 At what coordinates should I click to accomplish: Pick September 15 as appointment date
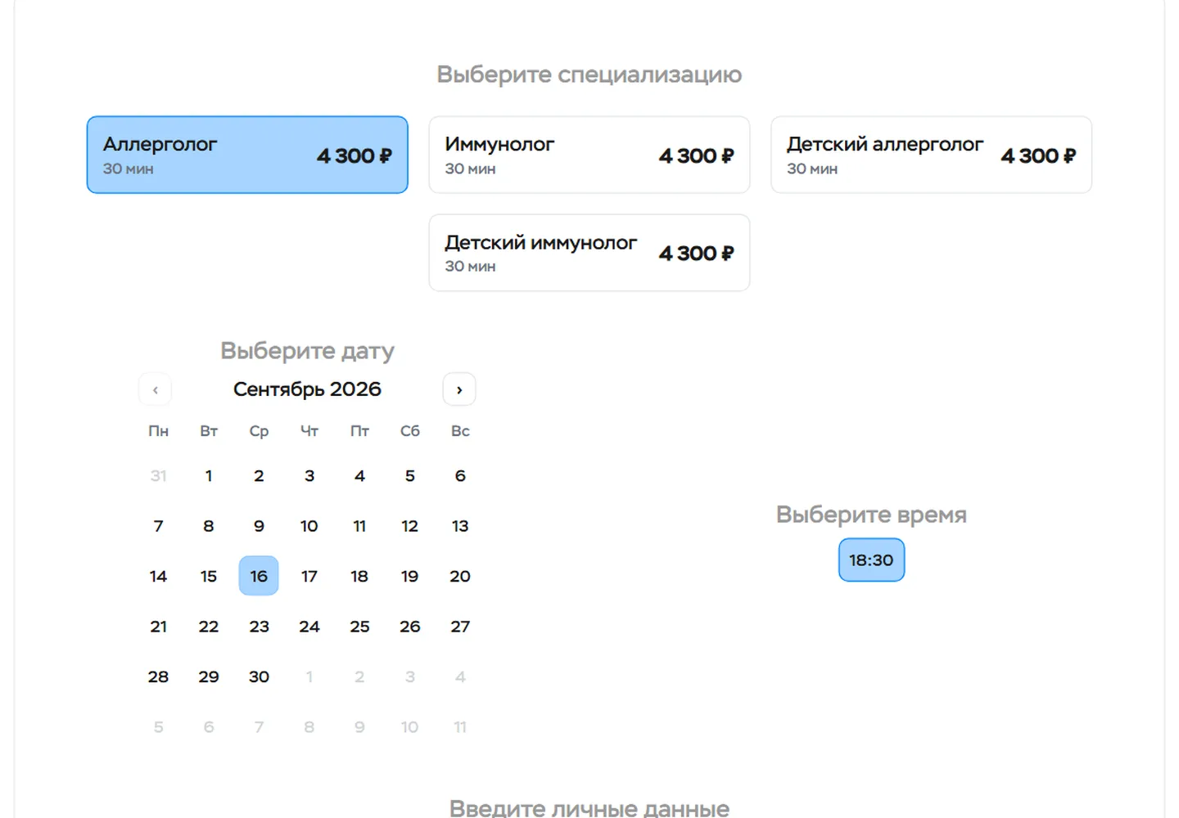(x=209, y=576)
